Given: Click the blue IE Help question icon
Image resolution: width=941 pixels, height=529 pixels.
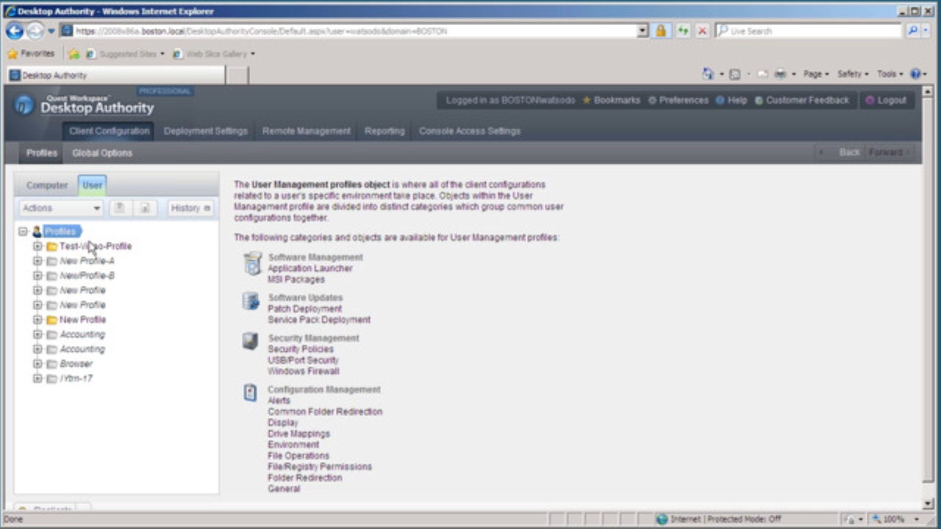Looking at the screenshot, I should click(x=916, y=74).
